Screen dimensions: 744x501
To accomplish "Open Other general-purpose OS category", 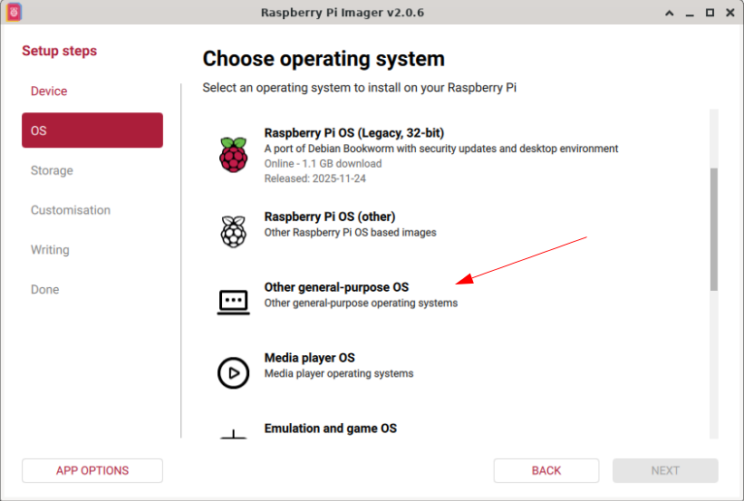I will click(x=456, y=302).
